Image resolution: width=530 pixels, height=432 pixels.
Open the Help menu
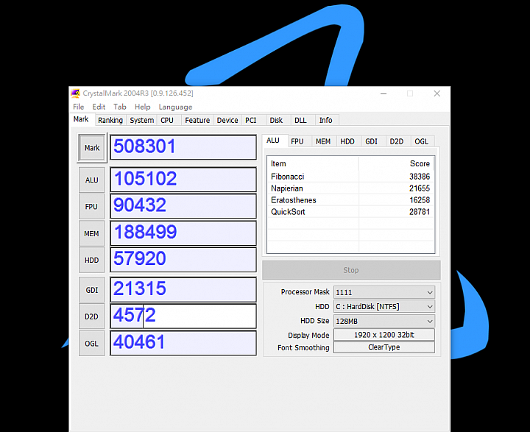click(142, 107)
